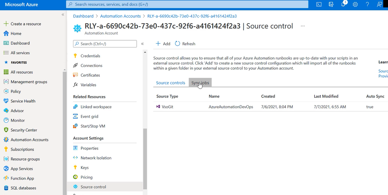Viewport: 388px width, 195px height.
Task: Collapse the left portal sidebar
Action: [63, 15]
